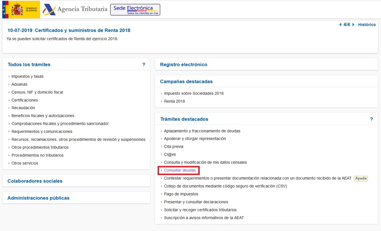Click the Ayuda badge button
The image size is (381, 231).
pos(361,179)
